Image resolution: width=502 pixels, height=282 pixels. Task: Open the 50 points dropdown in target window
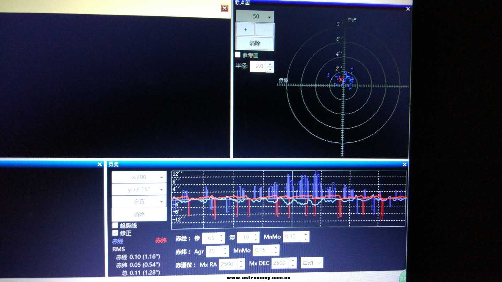point(255,17)
